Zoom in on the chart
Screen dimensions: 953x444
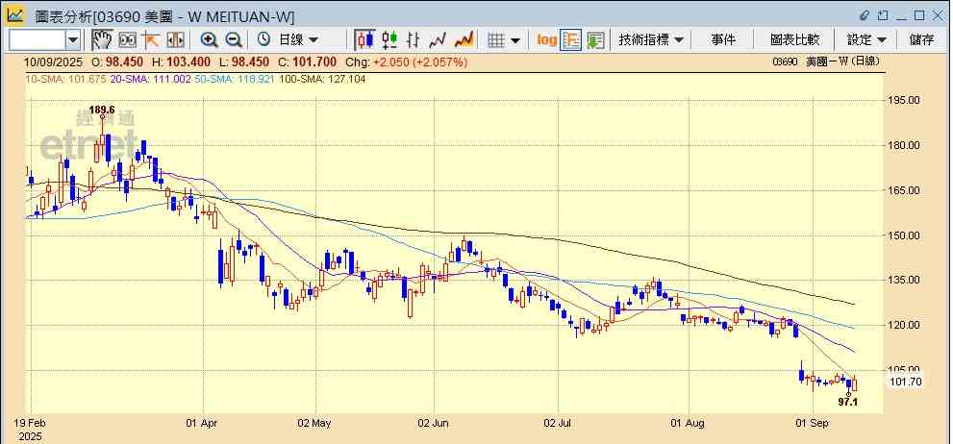tap(209, 40)
